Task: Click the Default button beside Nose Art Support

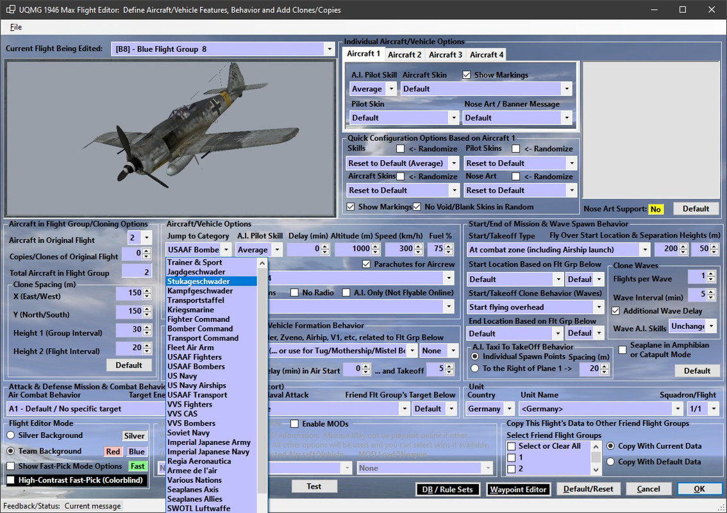Action: click(x=696, y=208)
